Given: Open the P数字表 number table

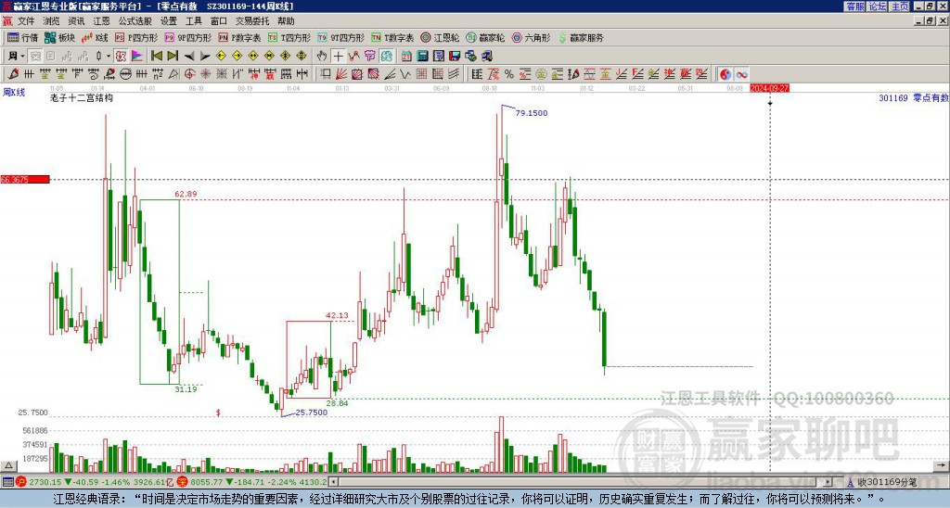Looking at the screenshot, I should [239, 37].
